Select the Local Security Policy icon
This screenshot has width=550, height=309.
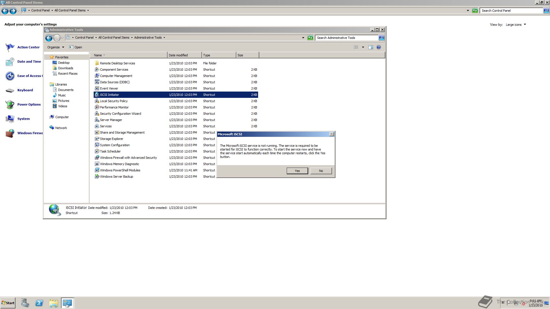coord(97,101)
